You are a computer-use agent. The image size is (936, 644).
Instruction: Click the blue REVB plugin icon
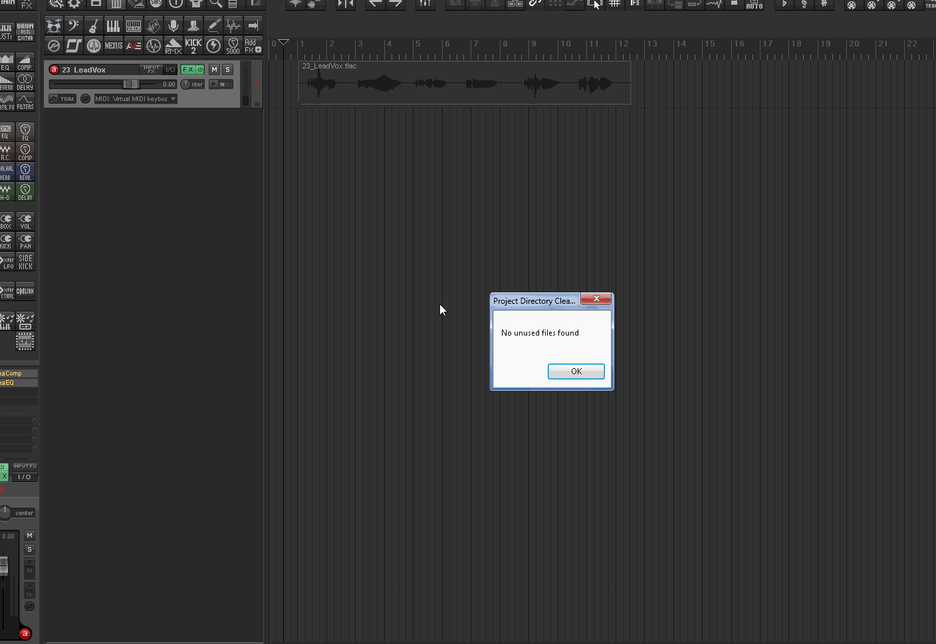tap(25, 171)
